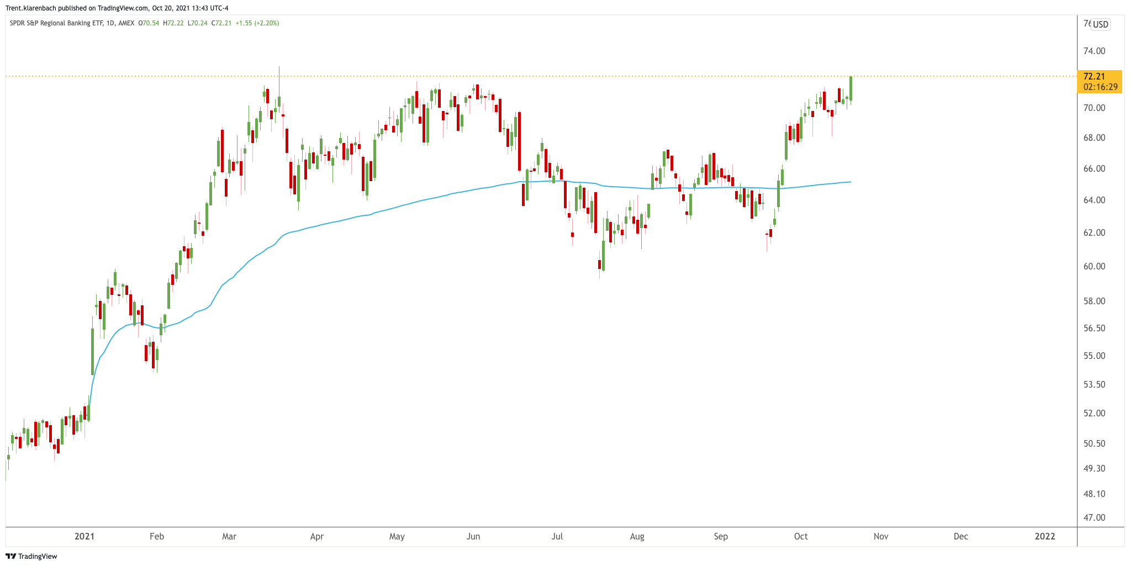Click the 66.00 price axis label
This screenshot has width=1130, height=566.
(x=1094, y=168)
